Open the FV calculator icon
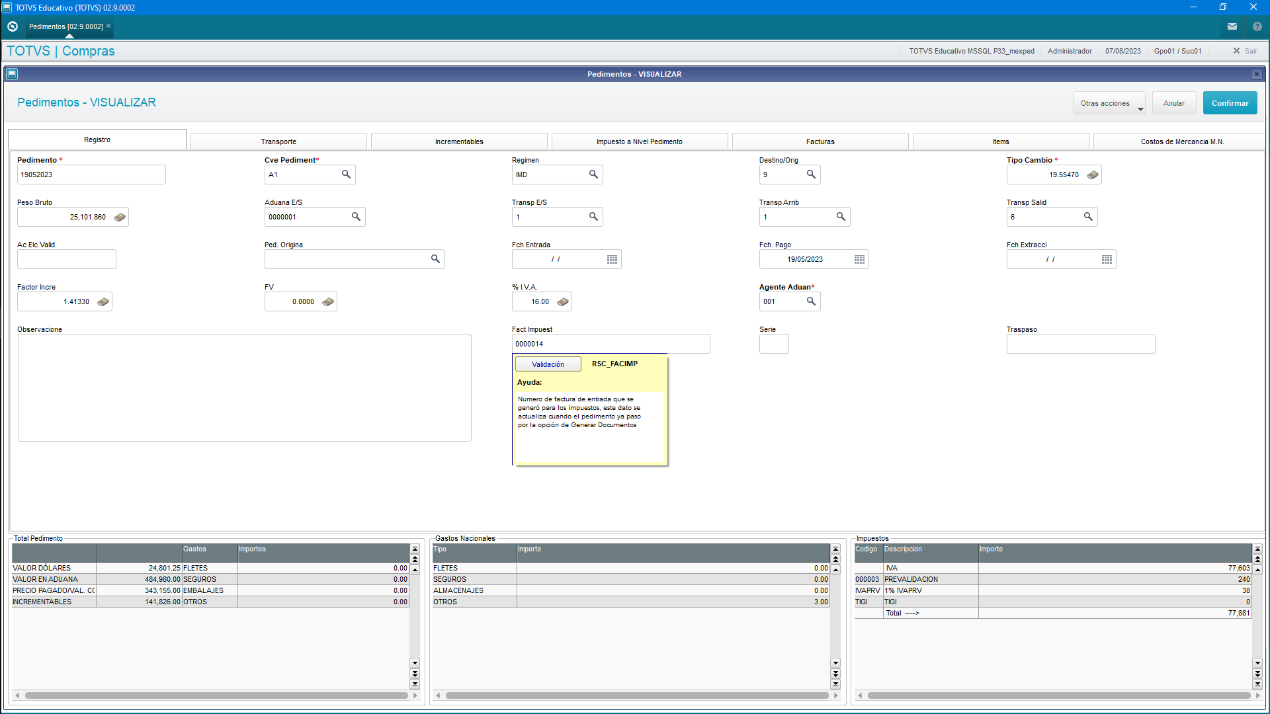 (328, 301)
